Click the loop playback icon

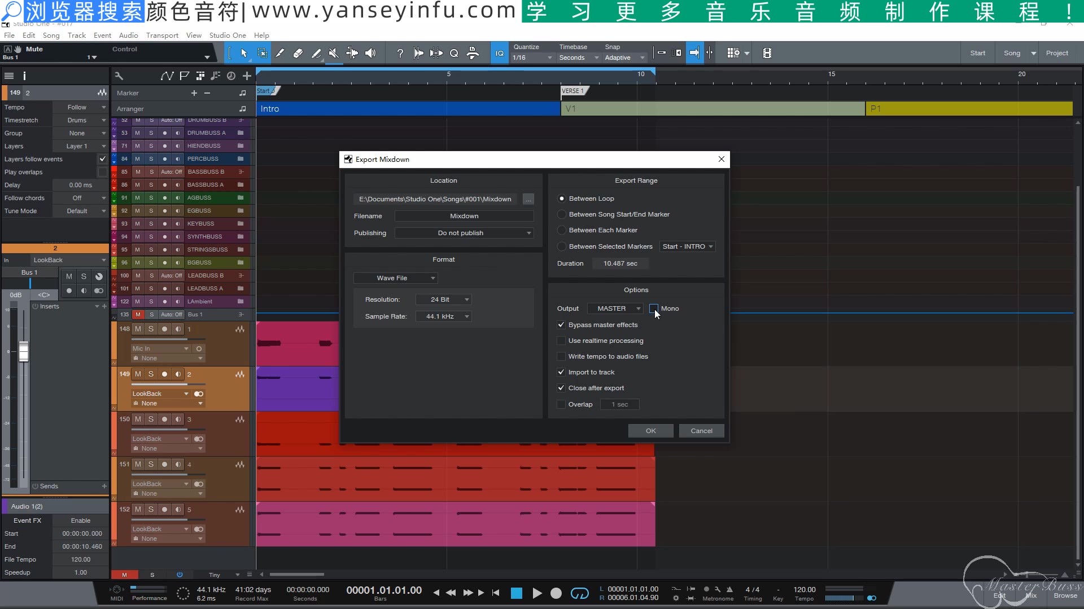pyautogui.click(x=581, y=593)
